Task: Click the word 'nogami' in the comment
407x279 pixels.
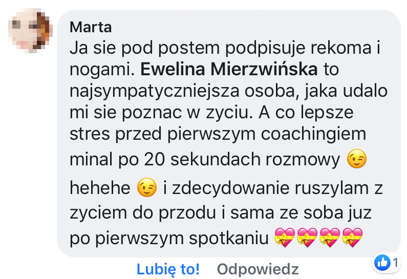Action: tap(102, 70)
